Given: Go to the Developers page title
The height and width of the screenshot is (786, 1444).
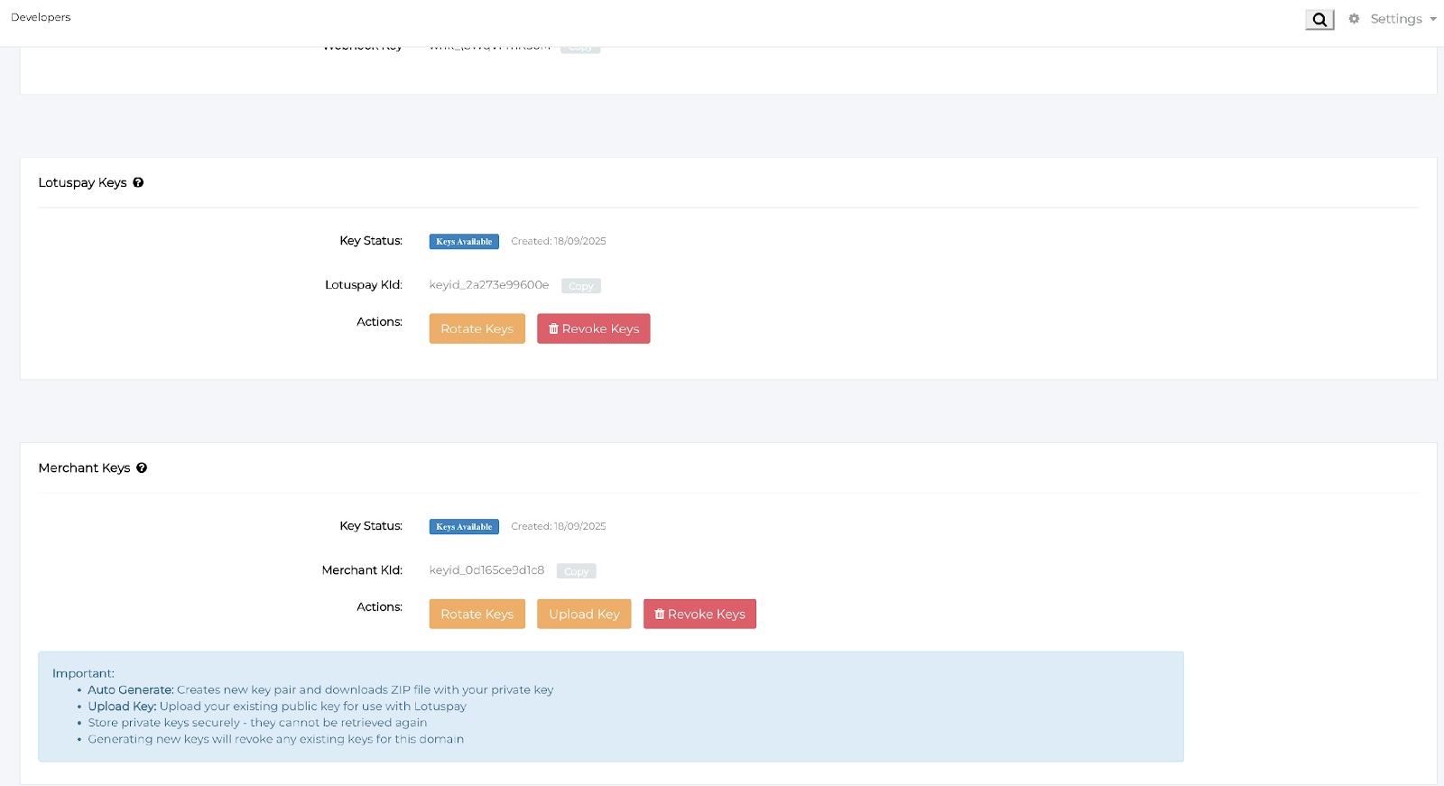Looking at the screenshot, I should click(x=41, y=17).
